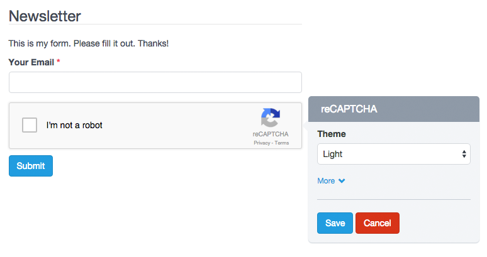The height and width of the screenshot is (257, 487).
Task: Open the Theme dropdown showing Light
Action: pyautogui.click(x=393, y=154)
